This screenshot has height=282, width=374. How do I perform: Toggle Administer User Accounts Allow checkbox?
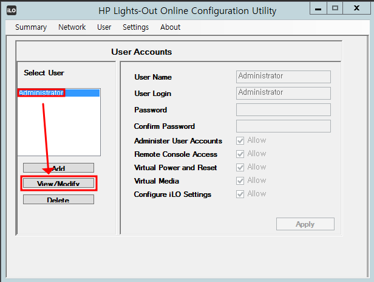(x=240, y=140)
